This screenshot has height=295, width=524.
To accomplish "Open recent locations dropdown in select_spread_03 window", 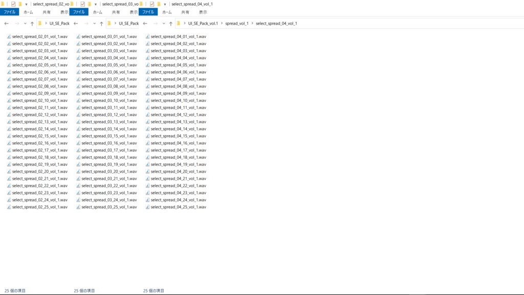I will 94,24.
